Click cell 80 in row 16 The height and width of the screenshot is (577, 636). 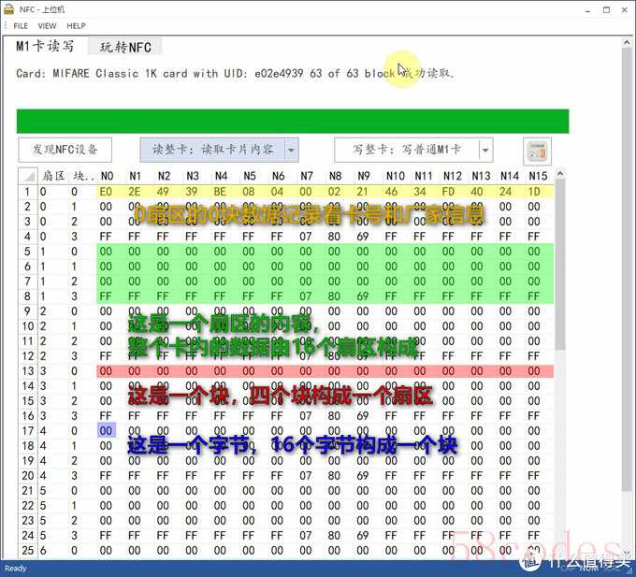334,416
